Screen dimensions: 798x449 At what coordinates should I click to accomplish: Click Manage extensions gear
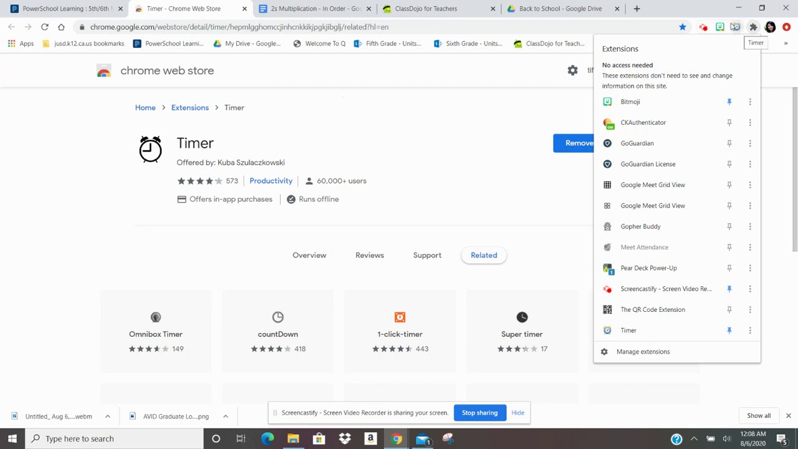click(x=604, y=352)
